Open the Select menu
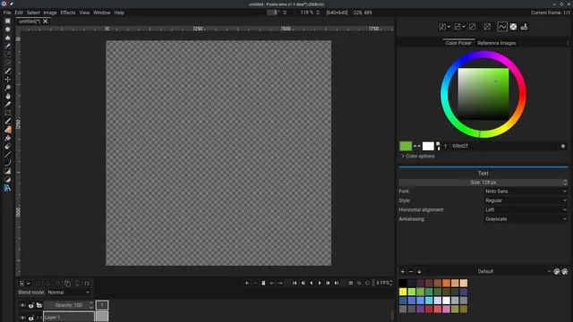573x322 pixels. (x=33, y=13)
